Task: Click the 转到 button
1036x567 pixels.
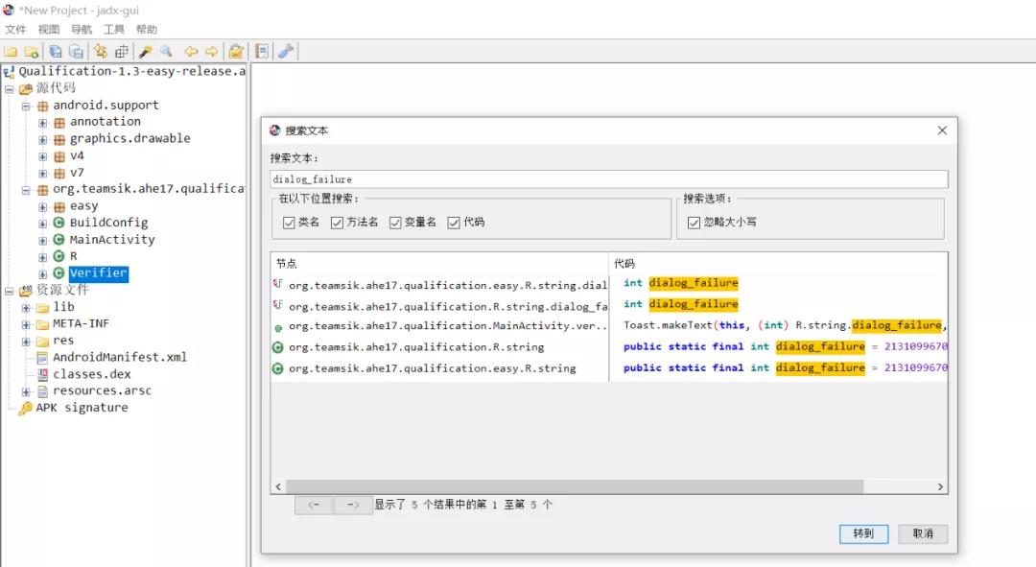Action: pos(863,533)
